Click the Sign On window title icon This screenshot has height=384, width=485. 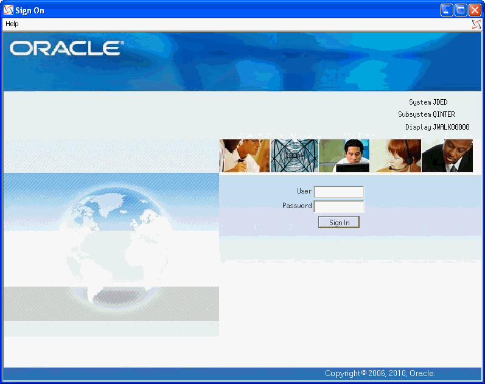[x=9, y=10]
